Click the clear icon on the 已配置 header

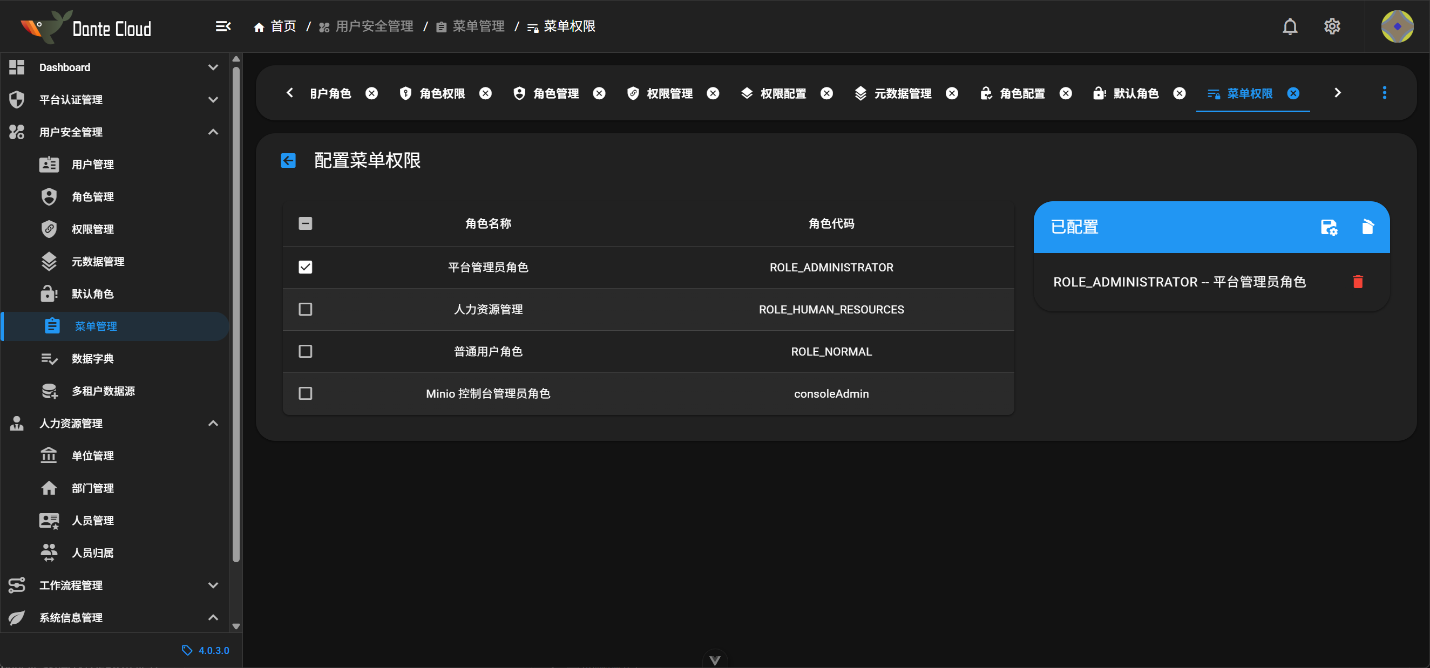(x=1368, y=227)
